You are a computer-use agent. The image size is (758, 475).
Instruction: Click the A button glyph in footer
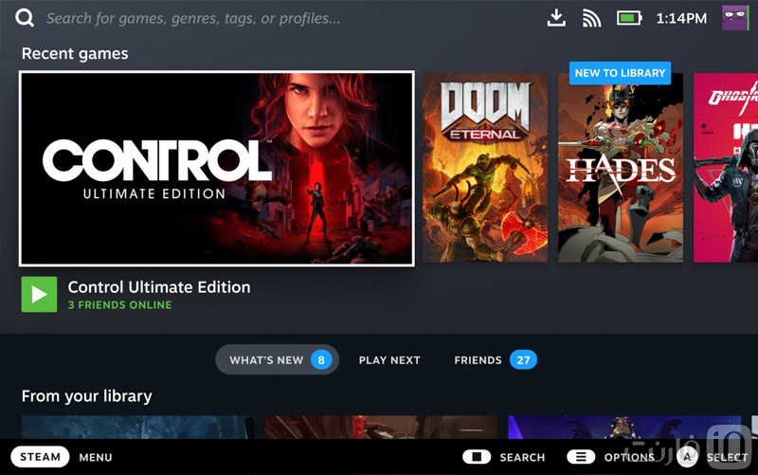687,457
